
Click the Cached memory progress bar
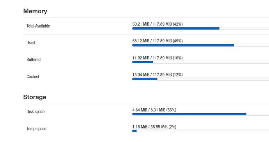coord(200,79)
